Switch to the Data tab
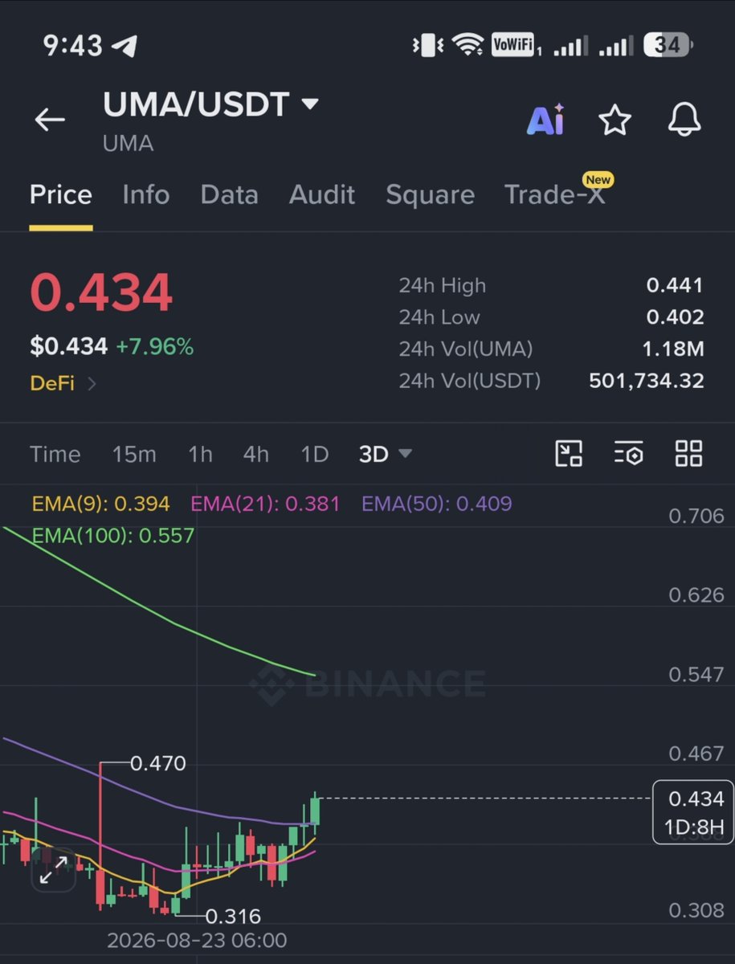Viewport: 735px width, 964px height. (x=229, y=194)
